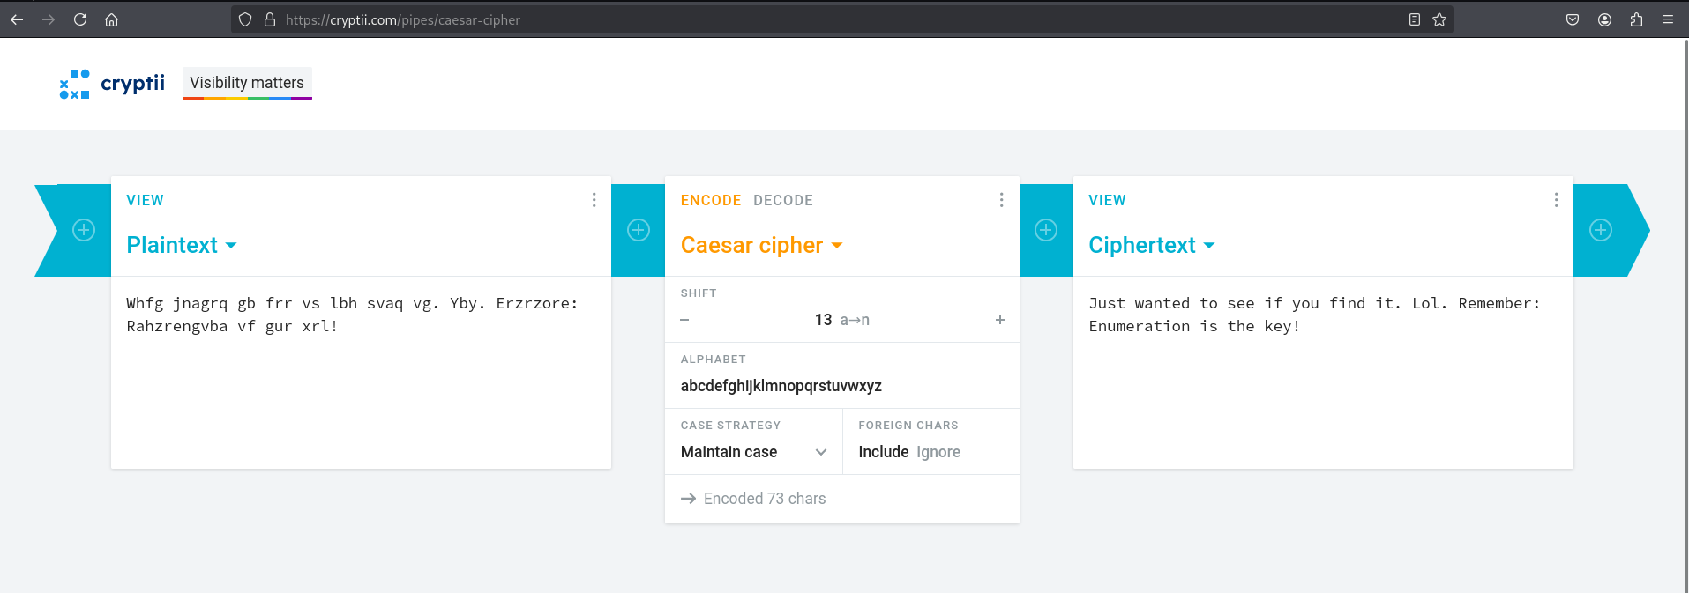Select Ignore for foreign chars
The image size is (1689, 593).
click(938, 452)
